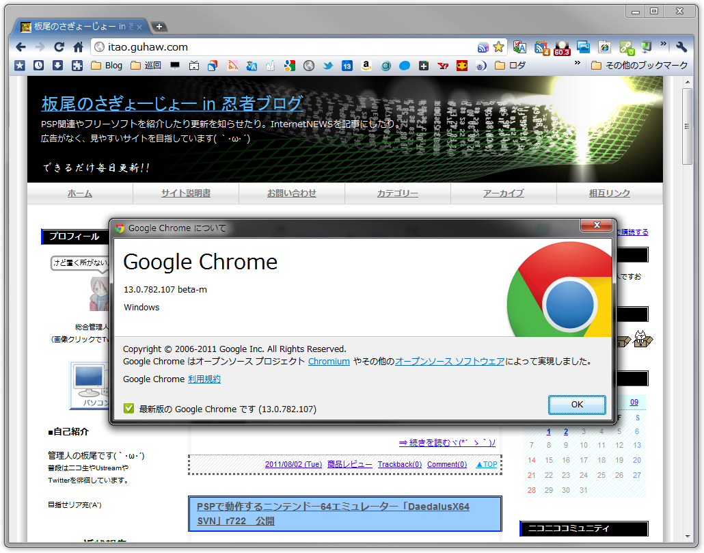Open the 巡回 bookmarks folder
Viewport: 704px width, 553px height.
146,66
